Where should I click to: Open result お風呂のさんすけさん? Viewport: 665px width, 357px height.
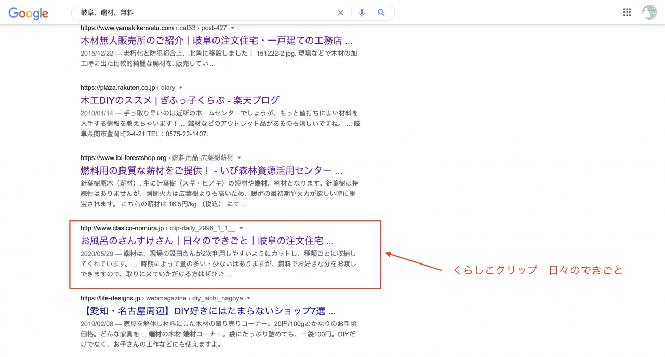pyautogui.click(x=207, y=241)
